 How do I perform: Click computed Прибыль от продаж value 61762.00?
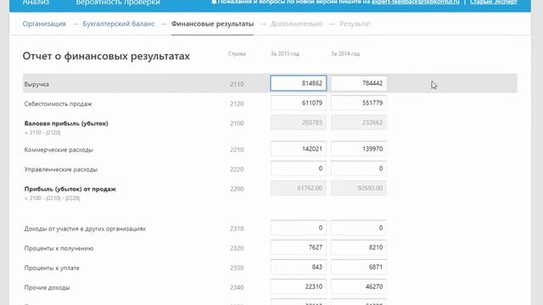point(299,188)
